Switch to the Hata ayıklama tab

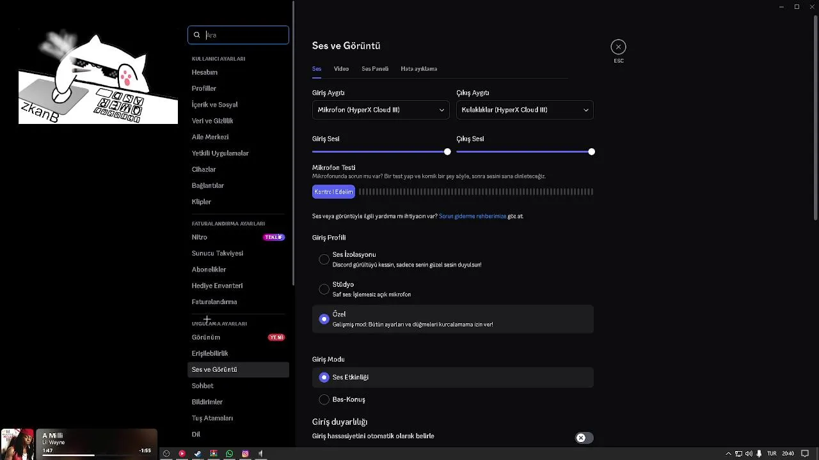(x=419, y=68)
